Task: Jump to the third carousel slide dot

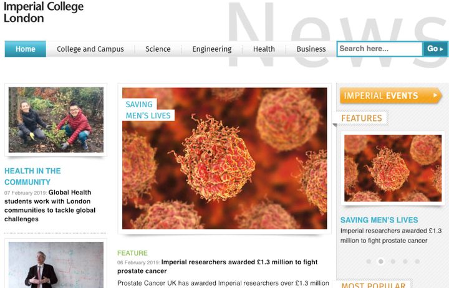Action: point(393,262)
